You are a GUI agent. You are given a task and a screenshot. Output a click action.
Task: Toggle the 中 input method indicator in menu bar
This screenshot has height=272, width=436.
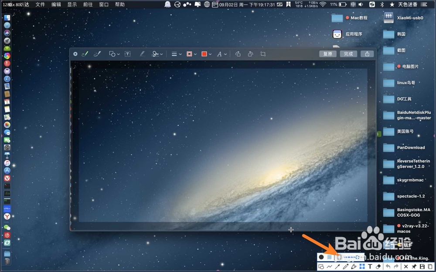coord(353,4)
